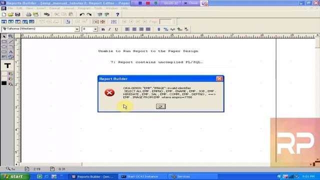Open the View menu
Viewport: 320px width, 180px height.
pos(29,8)
